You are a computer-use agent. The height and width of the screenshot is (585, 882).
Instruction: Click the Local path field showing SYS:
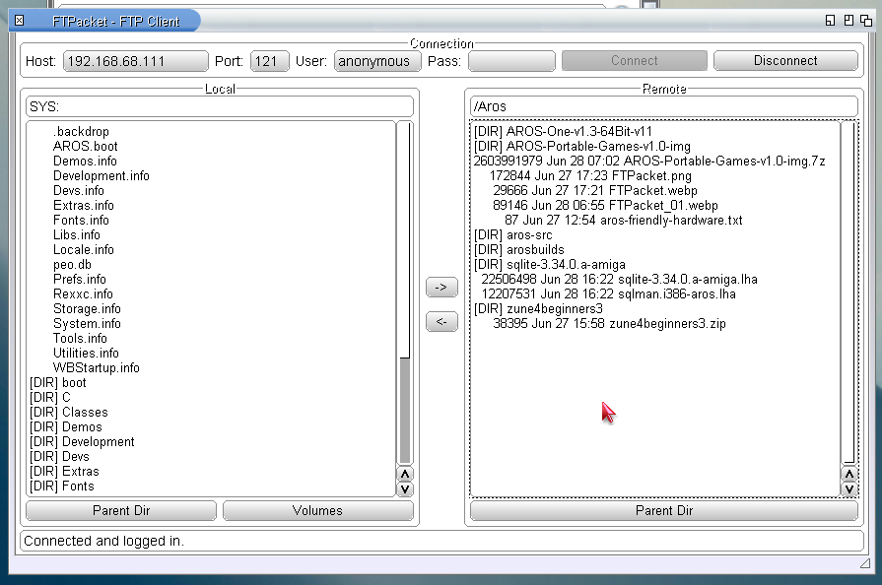click(220, 106)
